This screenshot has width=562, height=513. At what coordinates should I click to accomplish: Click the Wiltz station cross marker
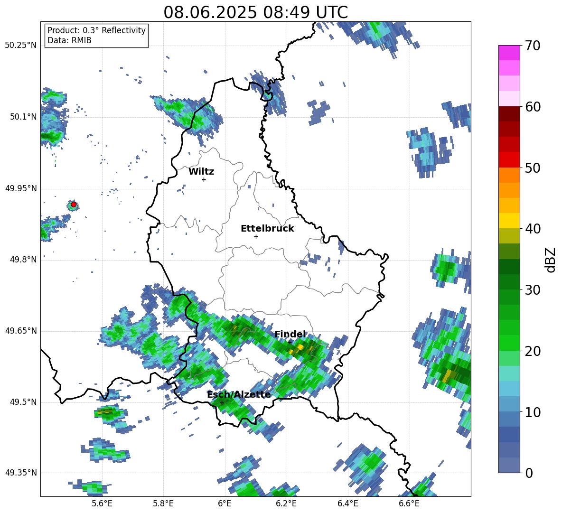click(204, 179)
